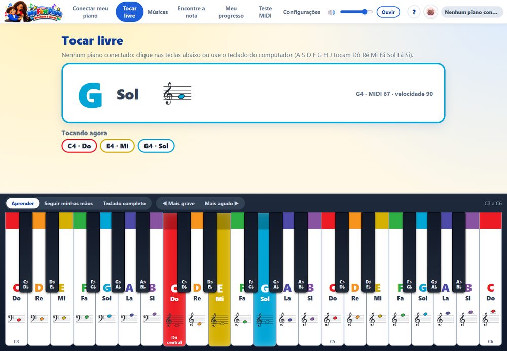
Task: Select the Tocar livre tab
Action: pos(129,12)
